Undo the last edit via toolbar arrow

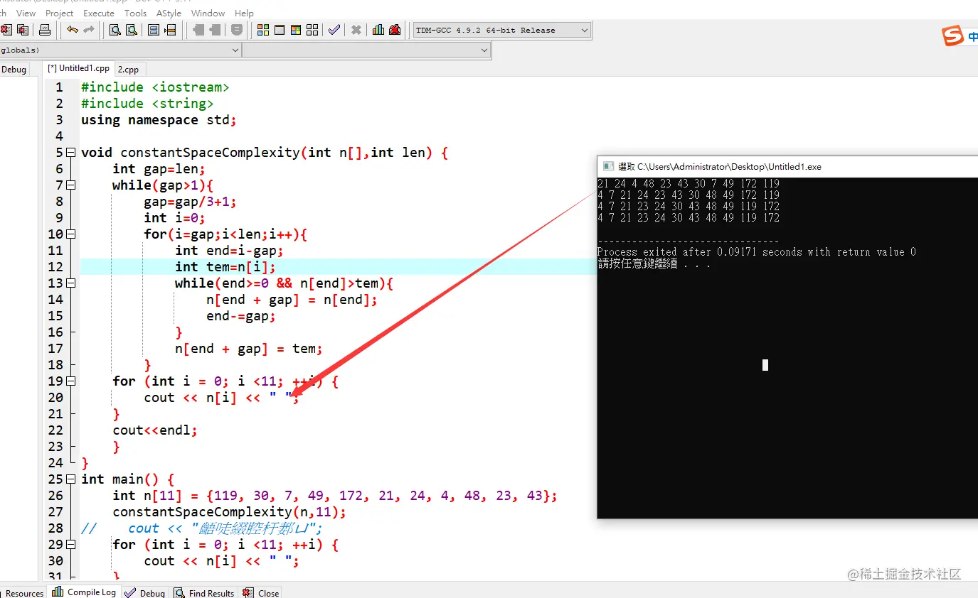[73, 30]
